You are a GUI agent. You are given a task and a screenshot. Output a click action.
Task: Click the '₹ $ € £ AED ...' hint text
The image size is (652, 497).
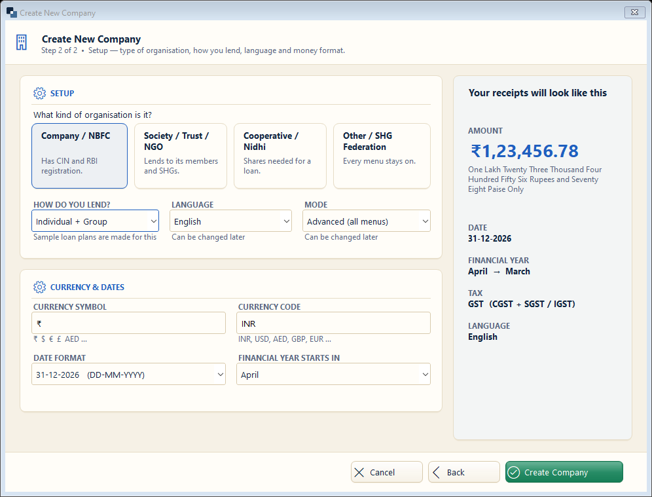60,339
